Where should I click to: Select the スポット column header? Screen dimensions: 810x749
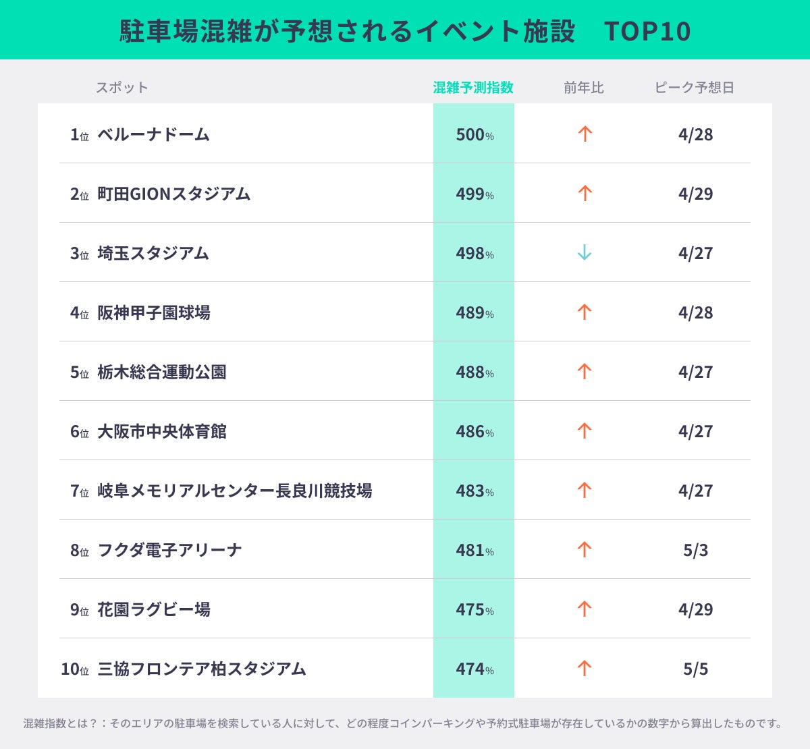pyautogui.click(x=122, y=88)
